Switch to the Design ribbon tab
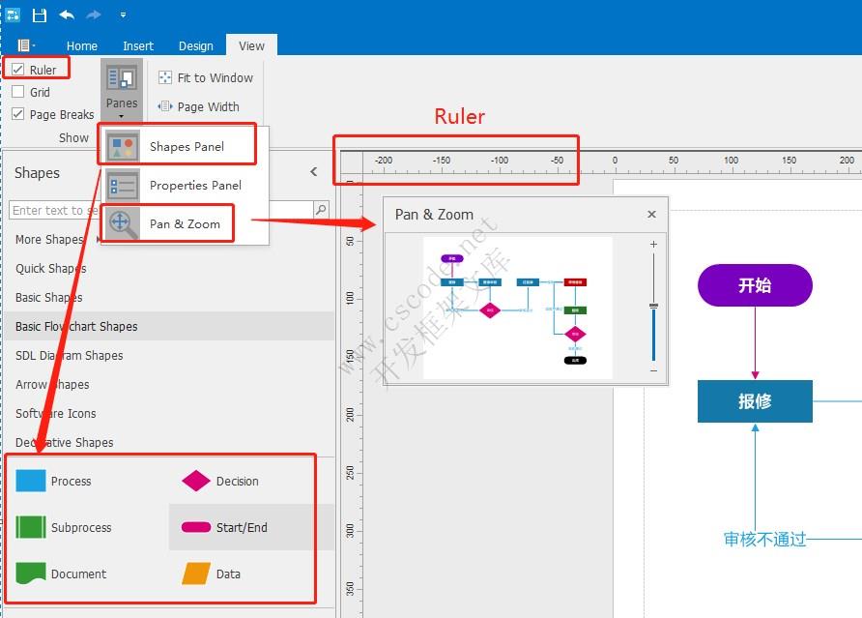Viewport: 862px width, 618px height. pyautogui.click(x=195, y=44)
